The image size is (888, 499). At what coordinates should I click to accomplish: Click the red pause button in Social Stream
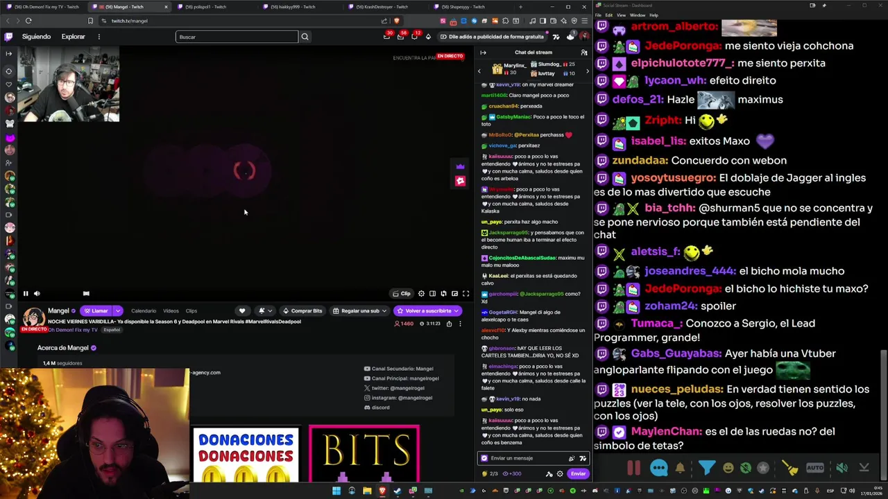pos(634,468)
